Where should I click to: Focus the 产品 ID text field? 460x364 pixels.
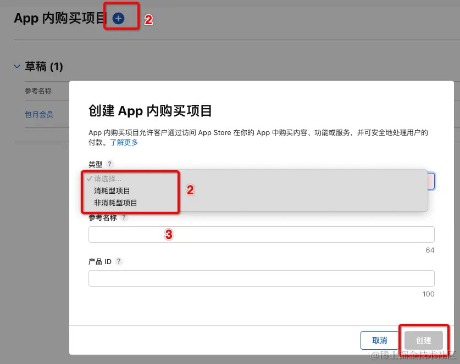(262, 278)
